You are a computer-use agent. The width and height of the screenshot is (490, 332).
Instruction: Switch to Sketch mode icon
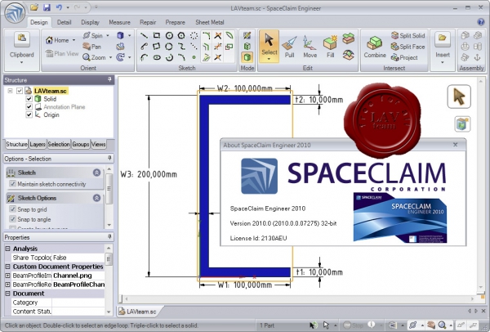point(247,35)
